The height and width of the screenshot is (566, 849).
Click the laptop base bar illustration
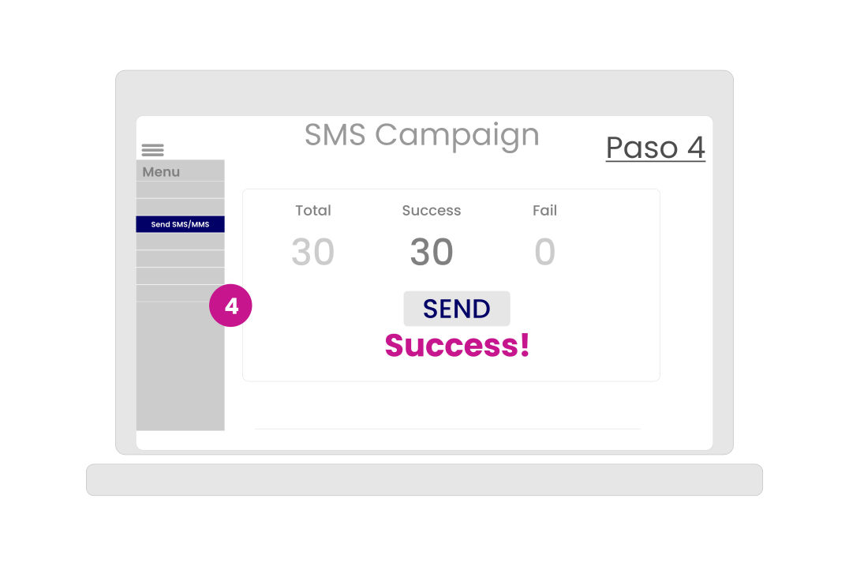424,480
